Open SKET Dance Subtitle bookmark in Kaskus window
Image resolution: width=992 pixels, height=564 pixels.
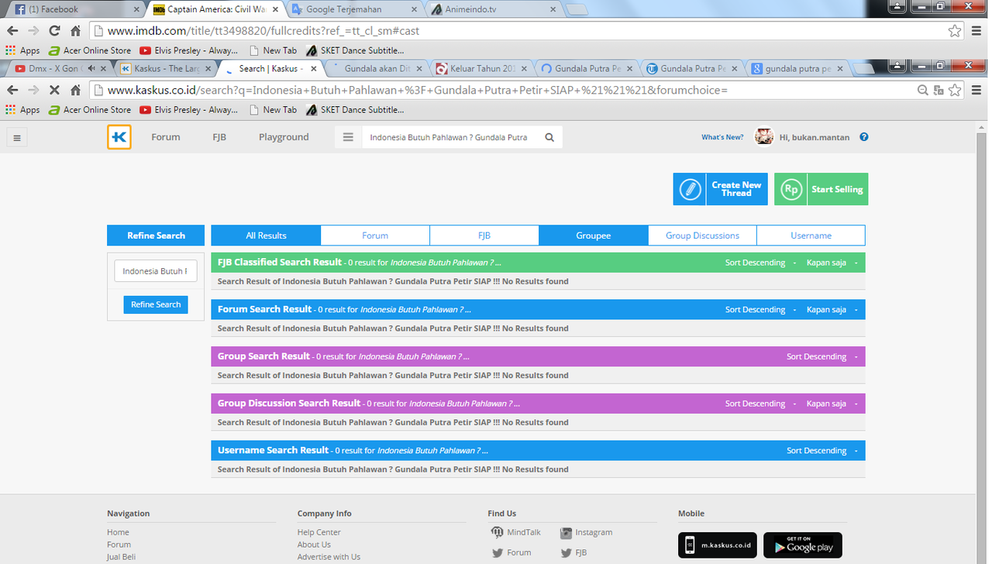coord(354,110)
